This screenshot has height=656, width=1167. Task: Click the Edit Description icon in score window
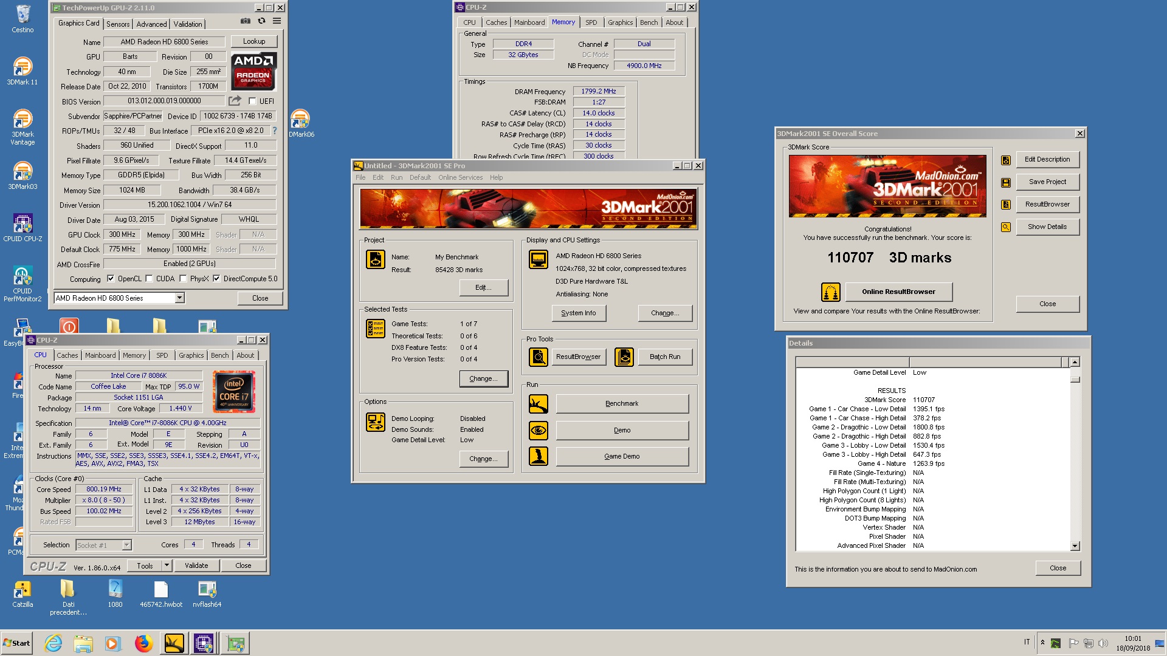(x=1006, y=160)
